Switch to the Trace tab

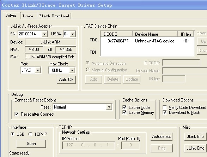28,16
